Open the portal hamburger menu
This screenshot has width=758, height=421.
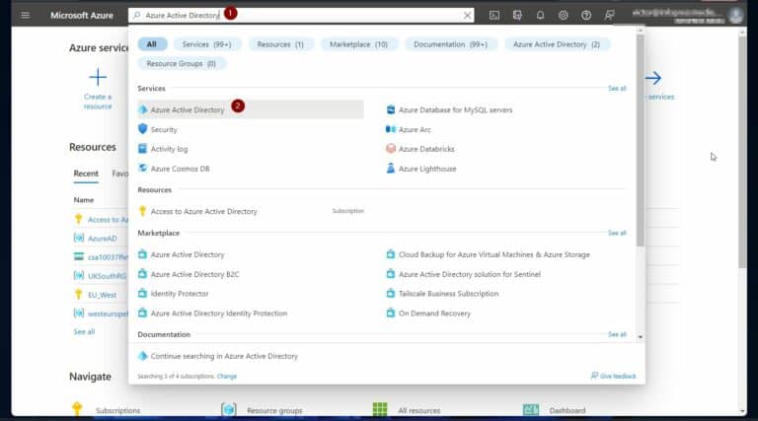(25, 15)
